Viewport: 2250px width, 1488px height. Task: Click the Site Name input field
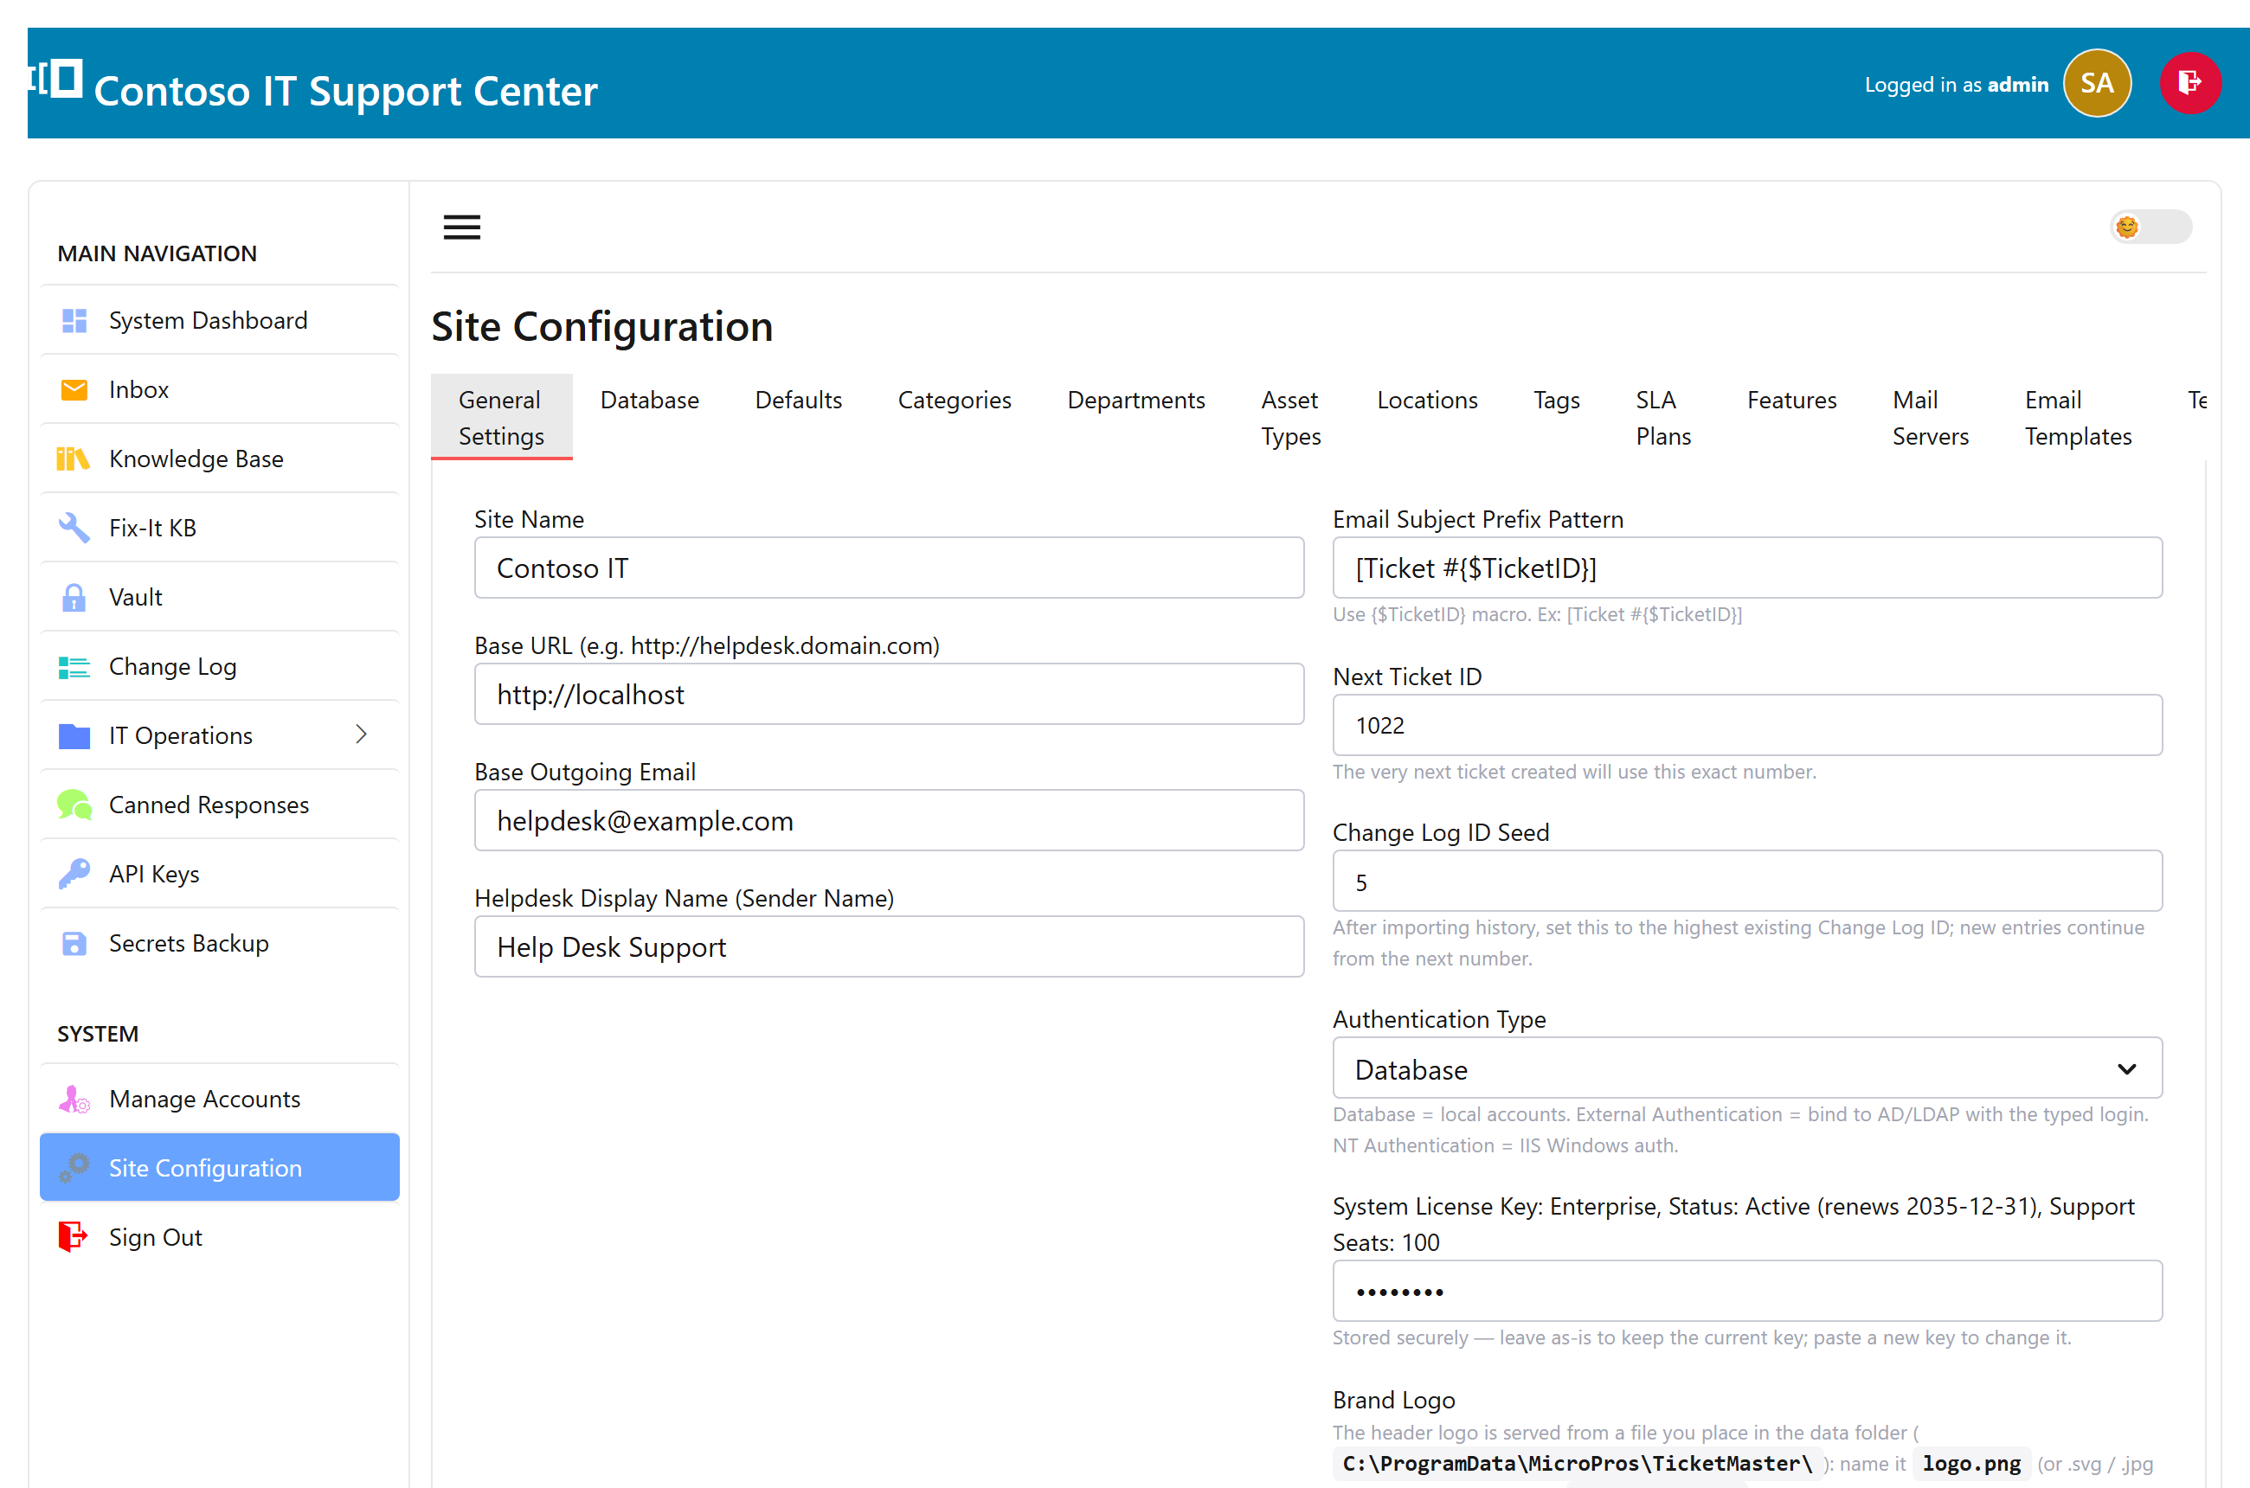pos(889,568)
